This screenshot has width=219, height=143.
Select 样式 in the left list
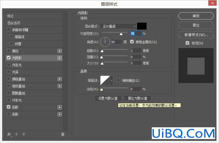pos(10,16)
